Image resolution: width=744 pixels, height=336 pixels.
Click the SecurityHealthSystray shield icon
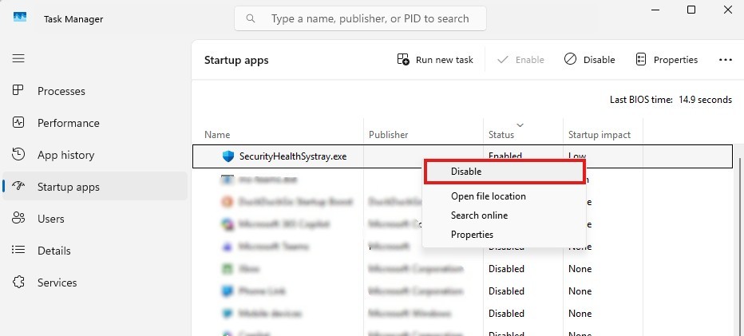(228, 156)
